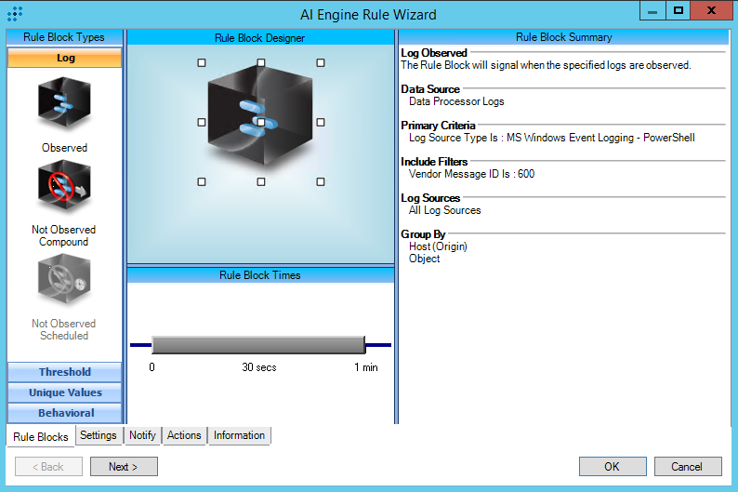Screen dimensions: 738x492
Task: Open the Notify tab
Action: [x=142, y=435]
